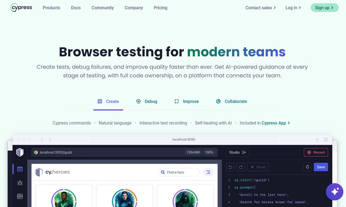Click the plus new tab icon
Viewport: 346px width, 207px height.
(x=317, y=139)
